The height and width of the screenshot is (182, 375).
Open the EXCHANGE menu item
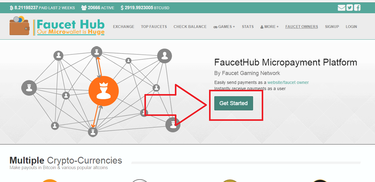(123, 27)
